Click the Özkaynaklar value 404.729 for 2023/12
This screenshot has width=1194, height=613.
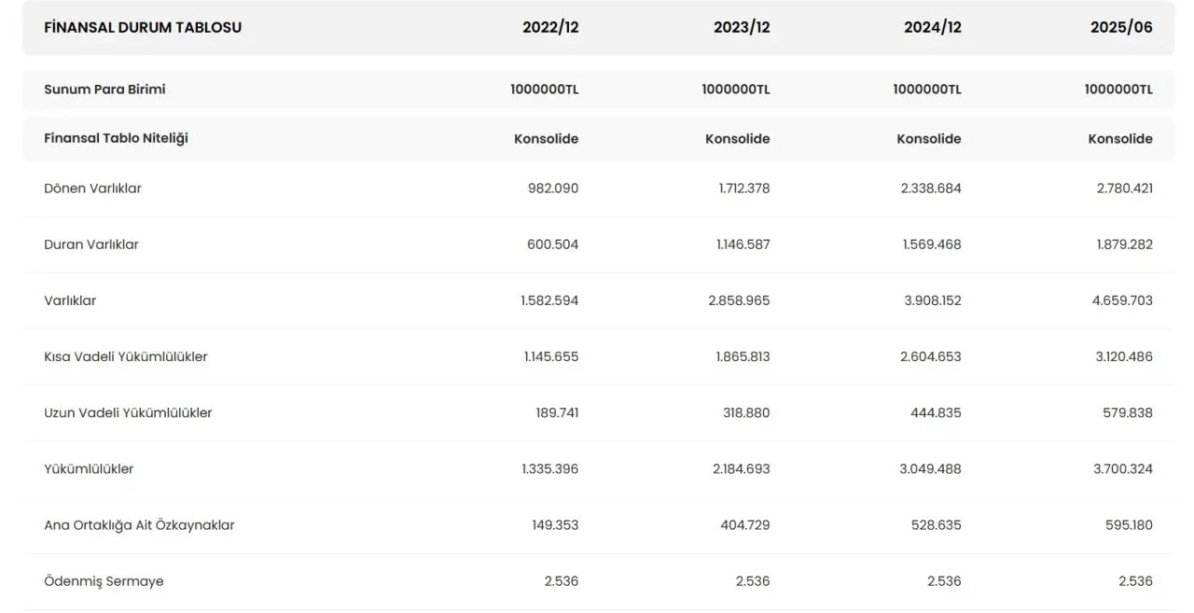tap(743, 525)
